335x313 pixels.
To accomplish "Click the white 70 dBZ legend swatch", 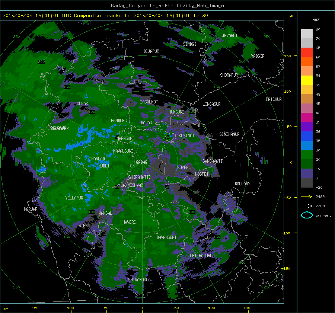I will [x=307, y=34].
